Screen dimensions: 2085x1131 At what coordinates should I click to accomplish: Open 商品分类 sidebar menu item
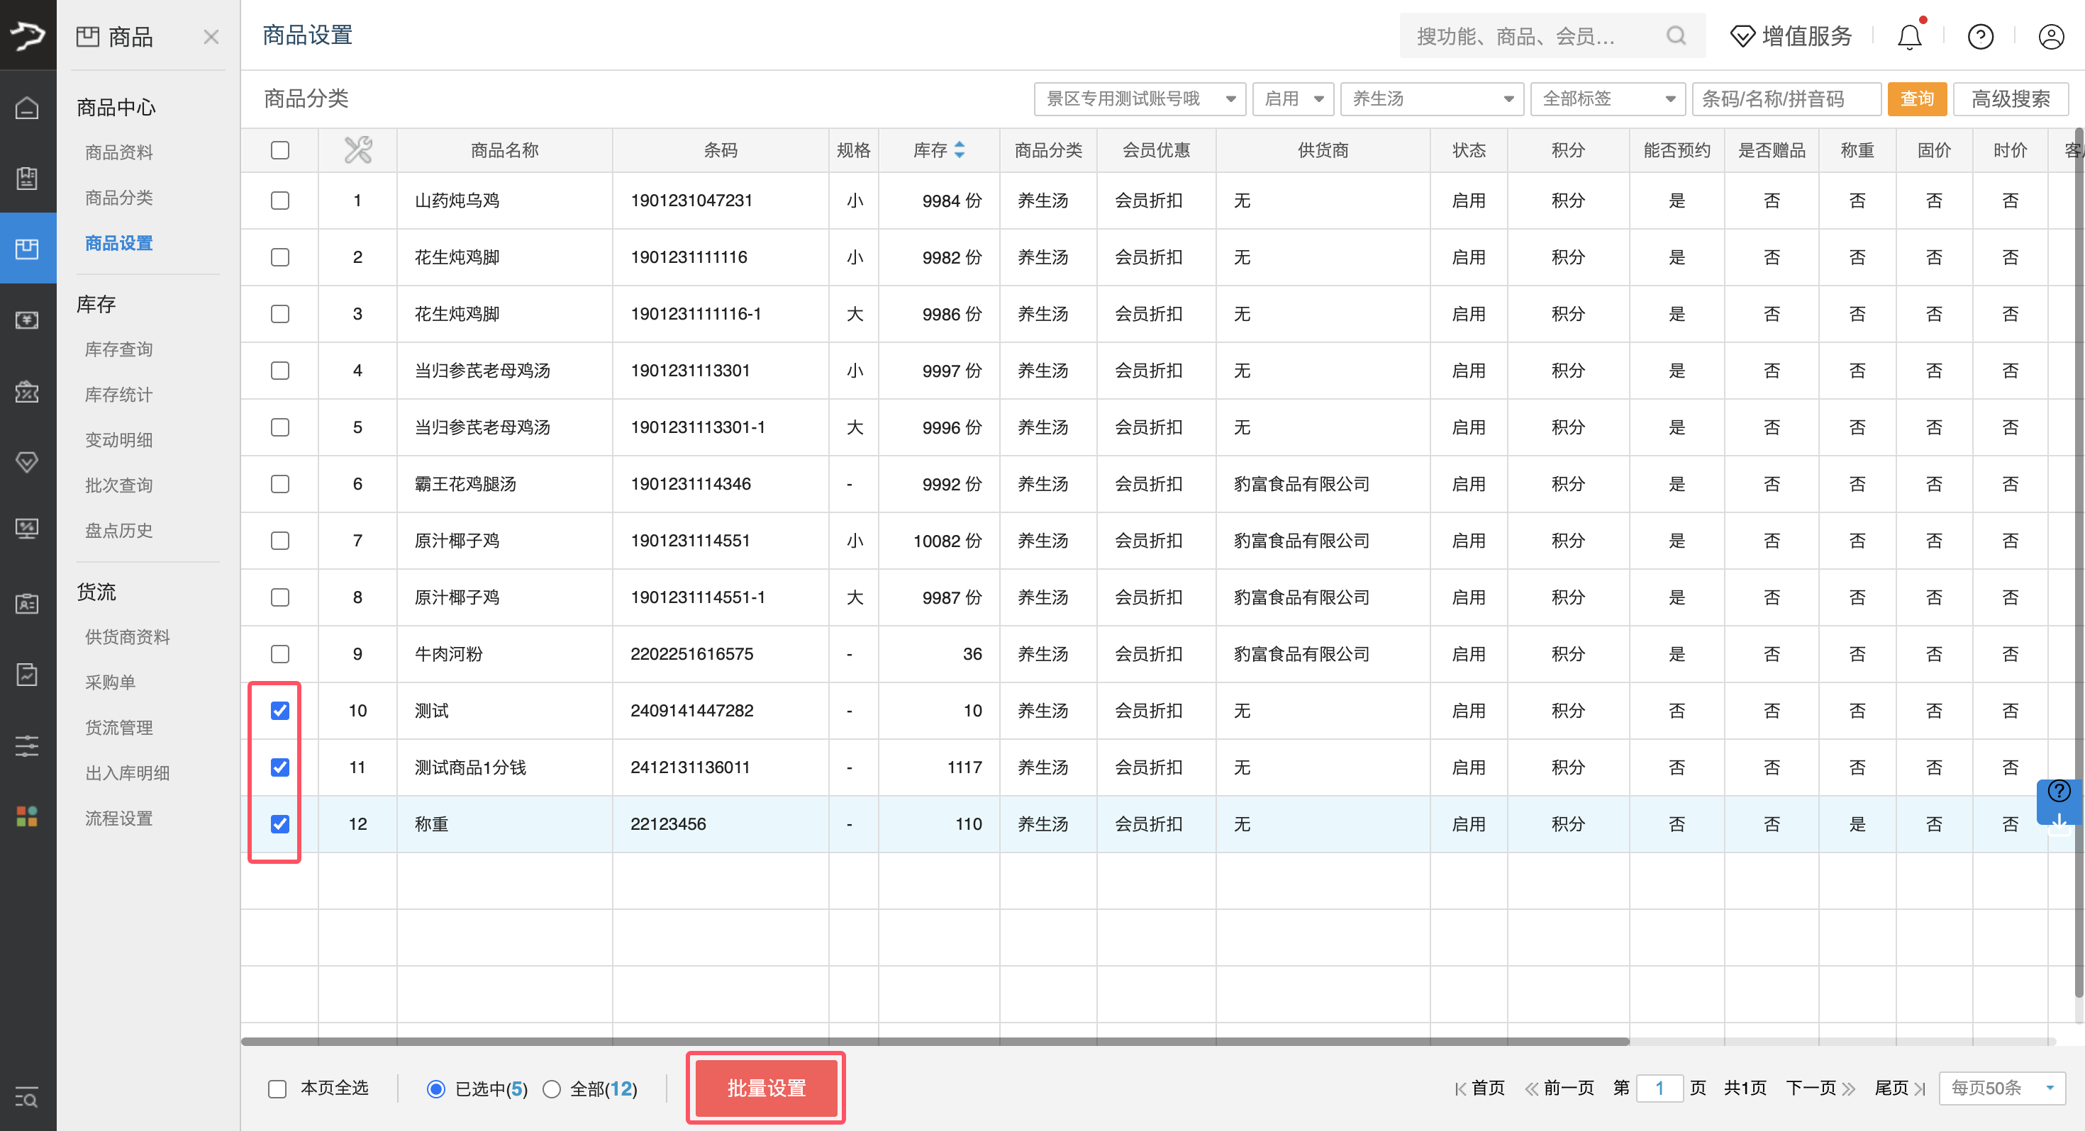point(119,198)
